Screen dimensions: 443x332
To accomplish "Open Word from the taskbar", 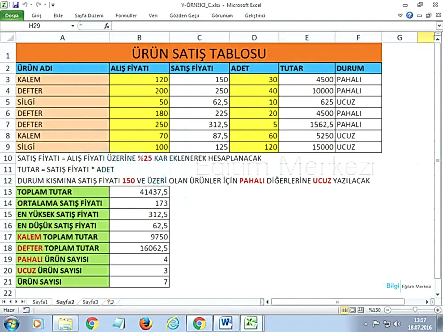I will click(x=226, y=323).
